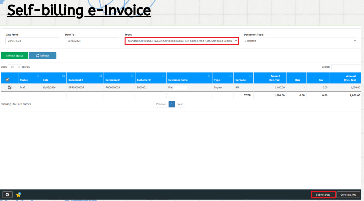This screenshot has height=201, width=364.
Task: Click the Submit Data button
Action: [323, 195]
